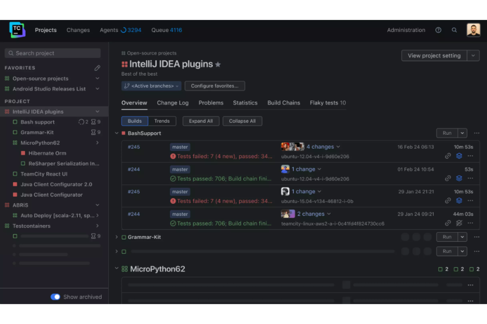
Task: Switch to the Trends view toggle
Action: [162, 121]
